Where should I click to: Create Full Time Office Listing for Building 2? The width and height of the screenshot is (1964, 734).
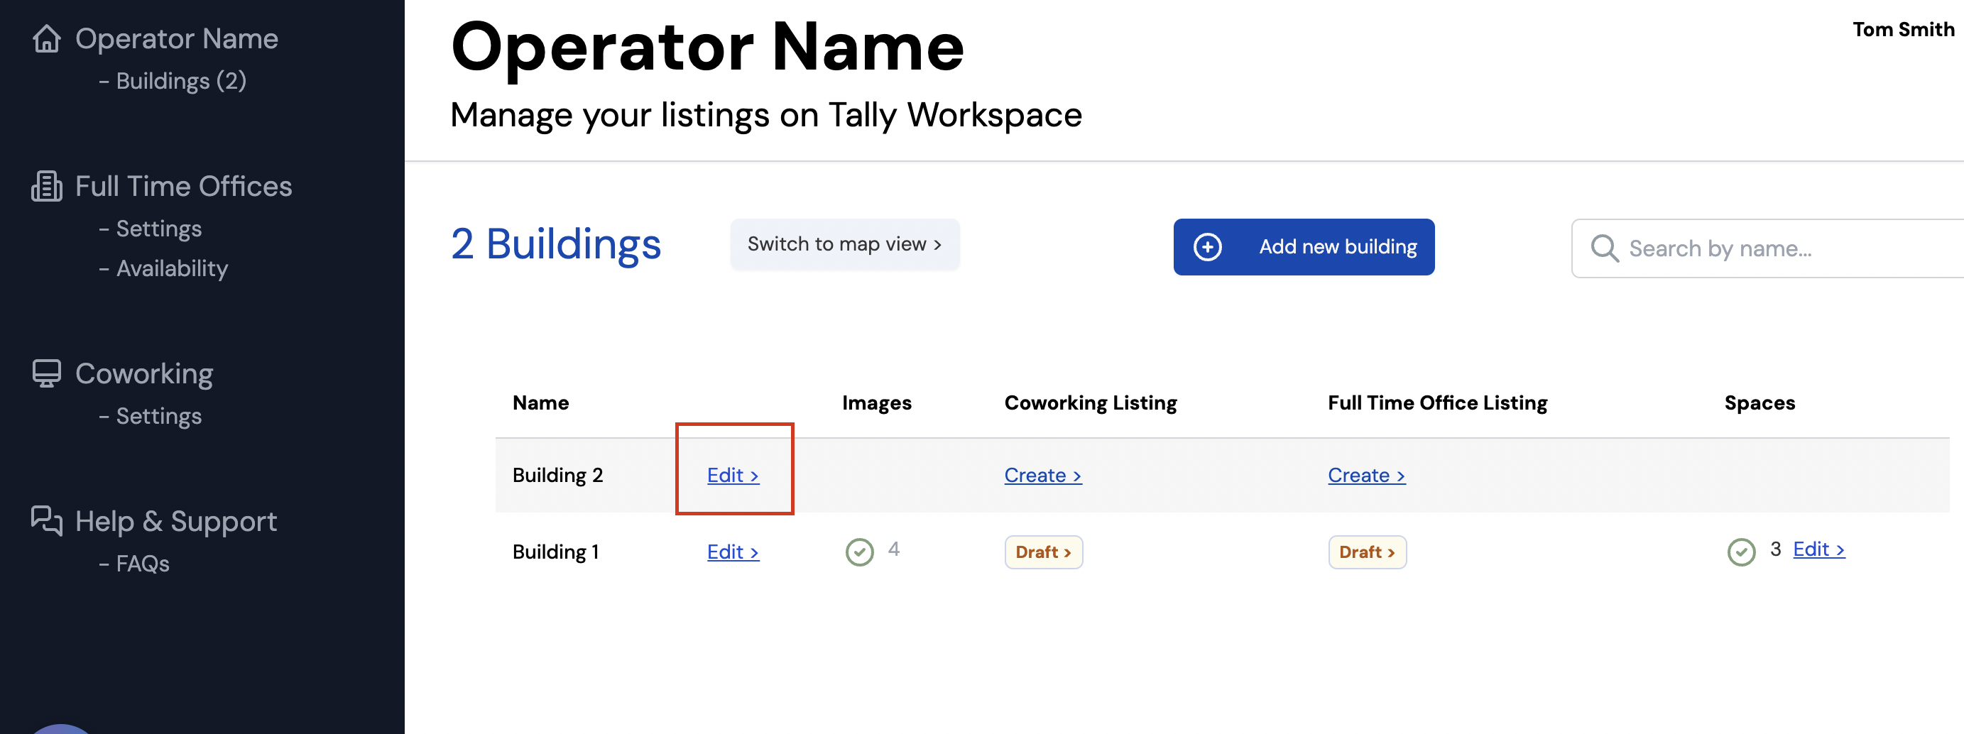tap(1367, 475)
